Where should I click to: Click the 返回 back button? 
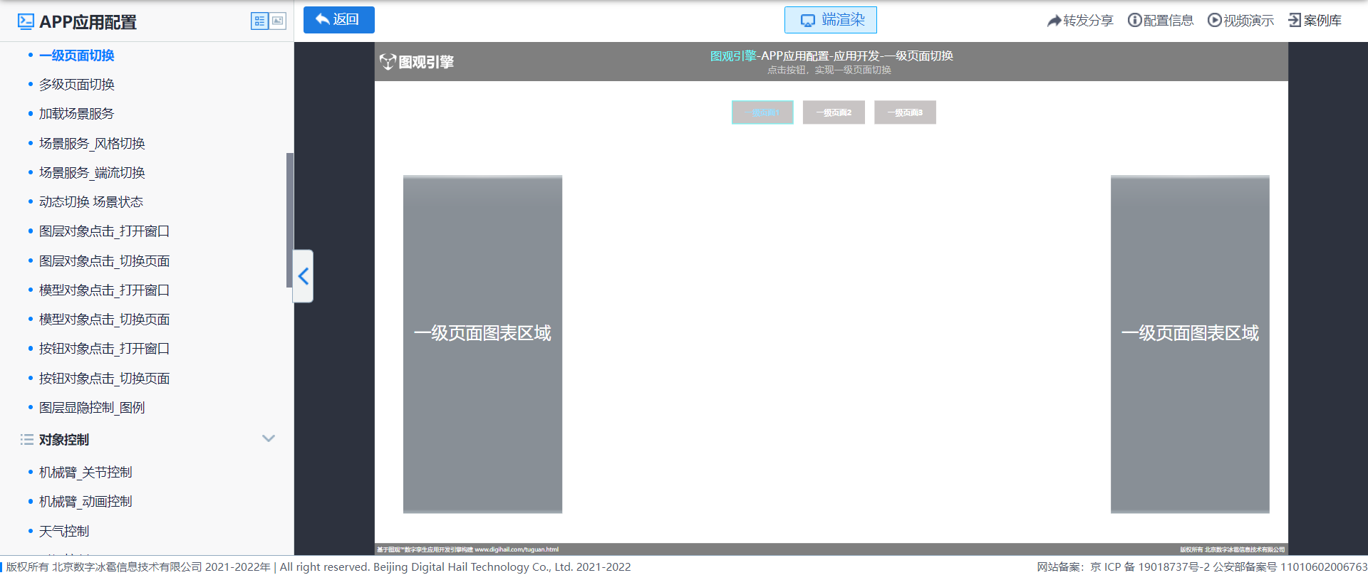click(x=338, y=20)
